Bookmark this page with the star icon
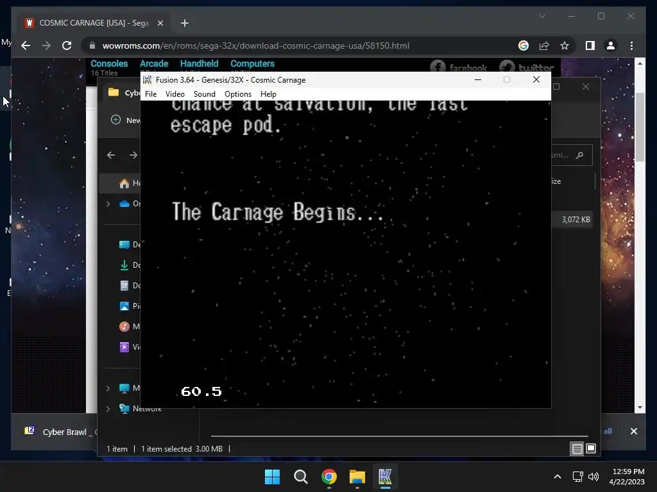Image resolution: width=657 pixels, height=492 pixels. click(565, 45)
